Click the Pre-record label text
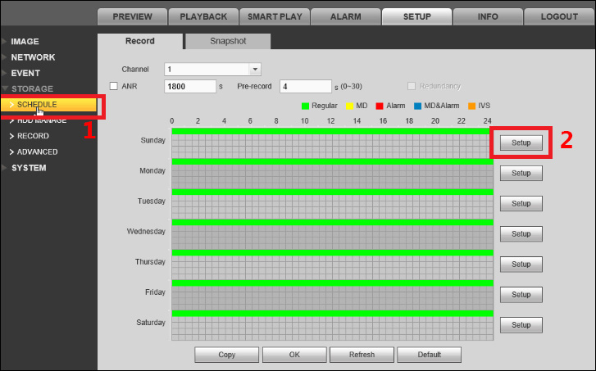Viewport: 596px width, 371px height. click(254, 87)
